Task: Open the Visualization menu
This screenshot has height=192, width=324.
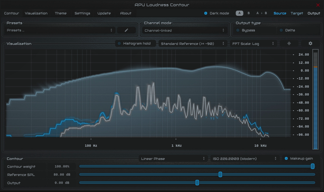Action: coord(36,13)
